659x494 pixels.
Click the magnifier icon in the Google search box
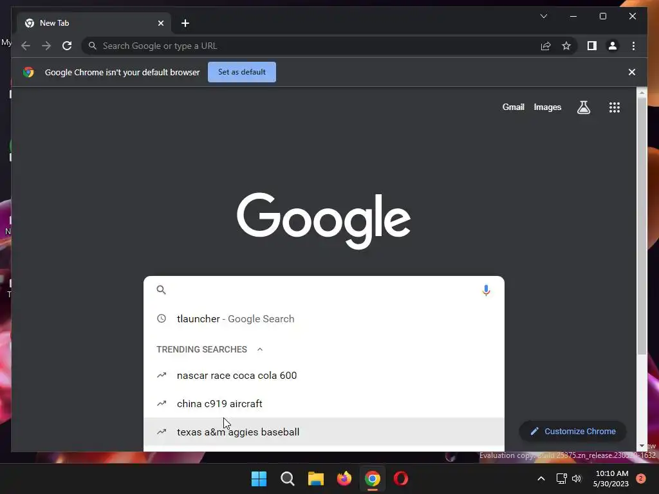162,290
